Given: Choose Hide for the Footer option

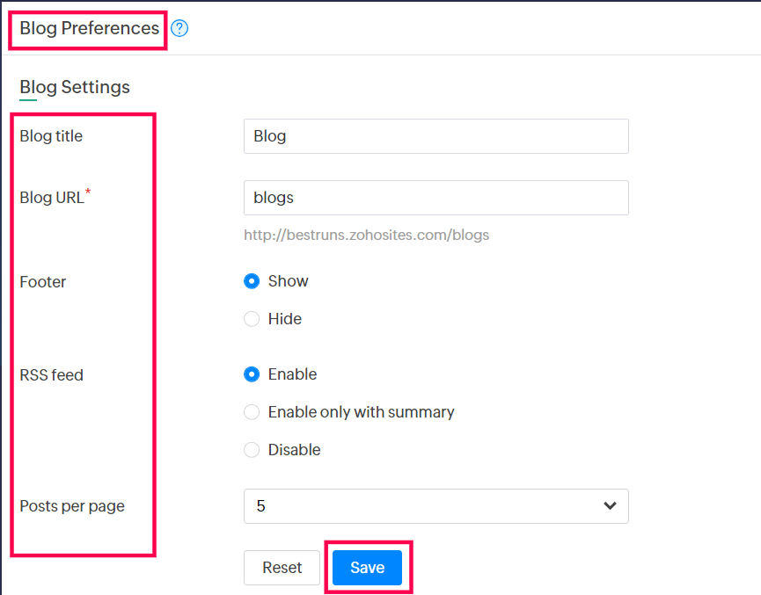Looking at the screenshot, I should (x=252, y=319).
